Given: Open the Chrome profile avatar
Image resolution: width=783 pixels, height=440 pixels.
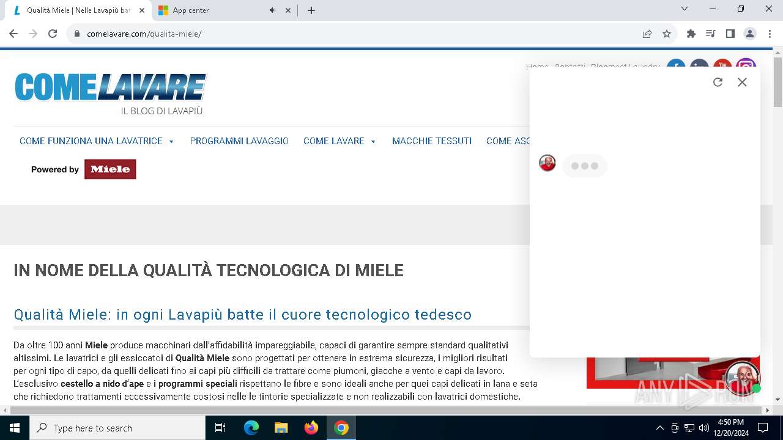Looking at the screenshot, I should pyautogui.click(x=750, y=34).
